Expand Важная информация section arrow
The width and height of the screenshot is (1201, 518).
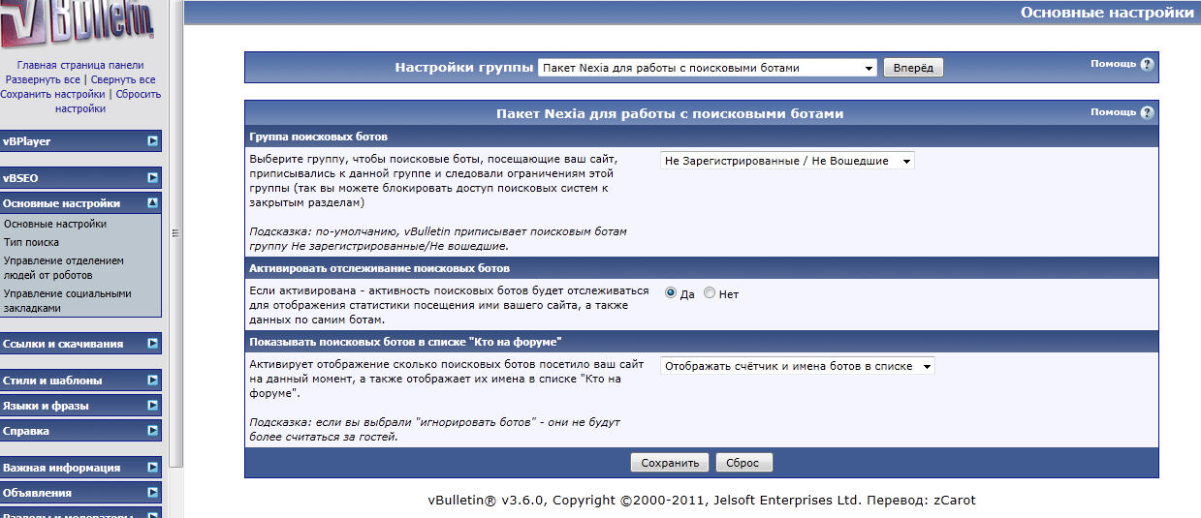pyautogui.click(x=152, y=468)
